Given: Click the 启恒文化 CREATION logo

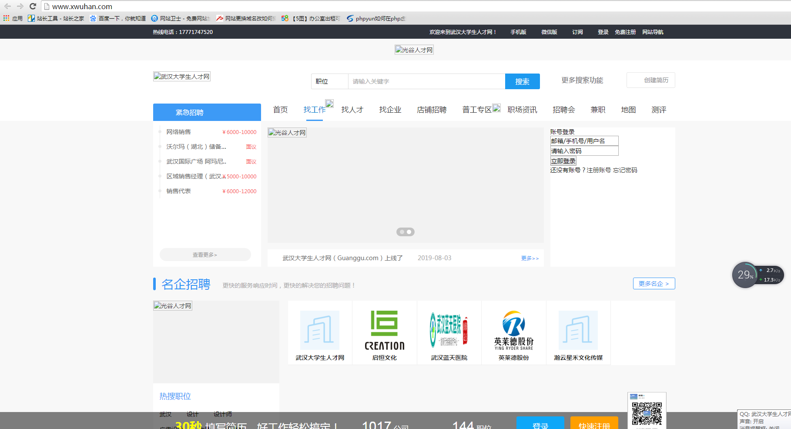Looking at the screenshot, I should [384, 331].
